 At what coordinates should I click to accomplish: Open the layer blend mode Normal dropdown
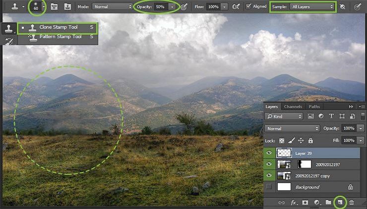292,128
